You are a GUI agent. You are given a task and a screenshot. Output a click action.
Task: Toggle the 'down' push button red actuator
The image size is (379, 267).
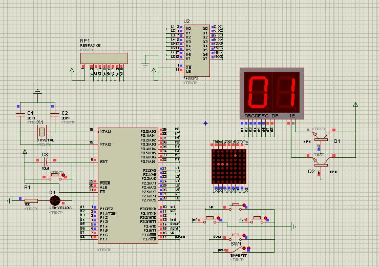tap(244, 235)
